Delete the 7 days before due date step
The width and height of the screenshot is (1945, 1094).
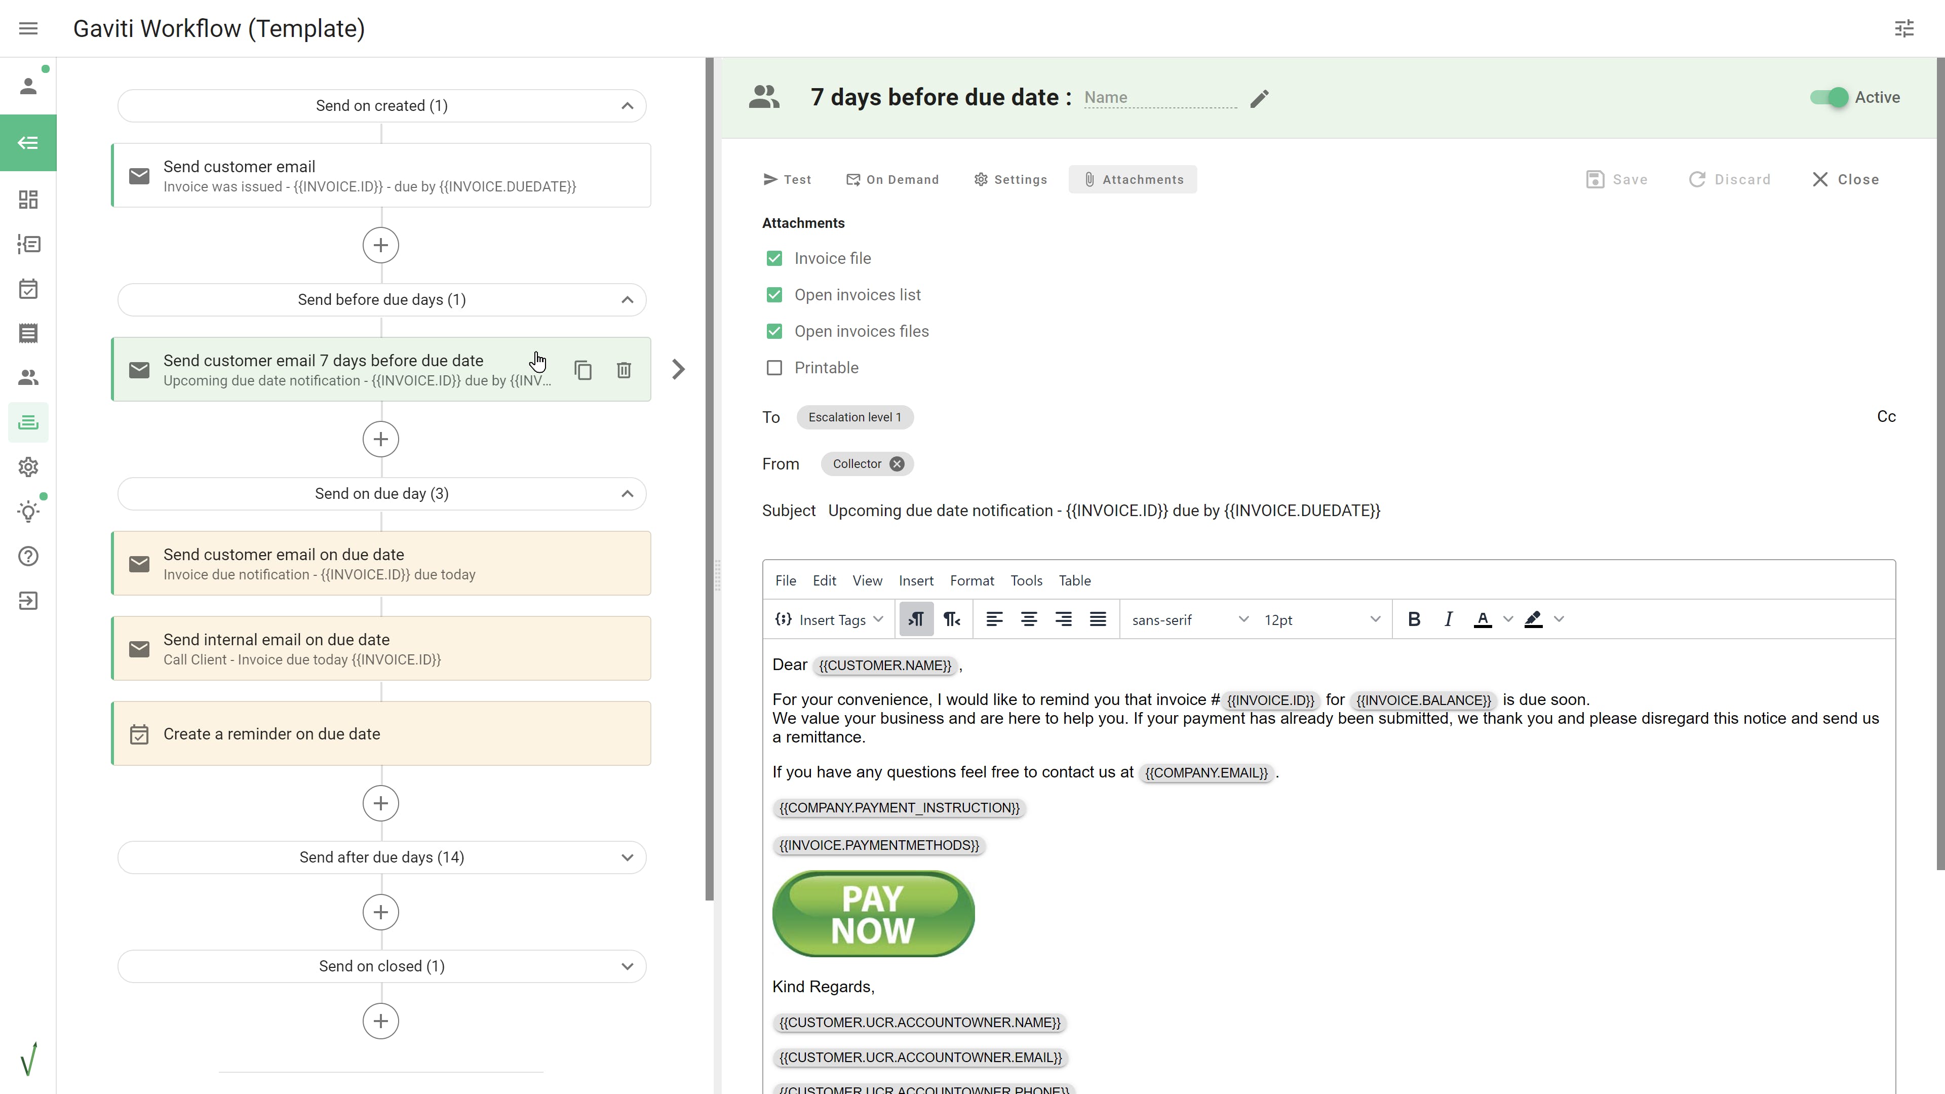[x=624, y=370]
